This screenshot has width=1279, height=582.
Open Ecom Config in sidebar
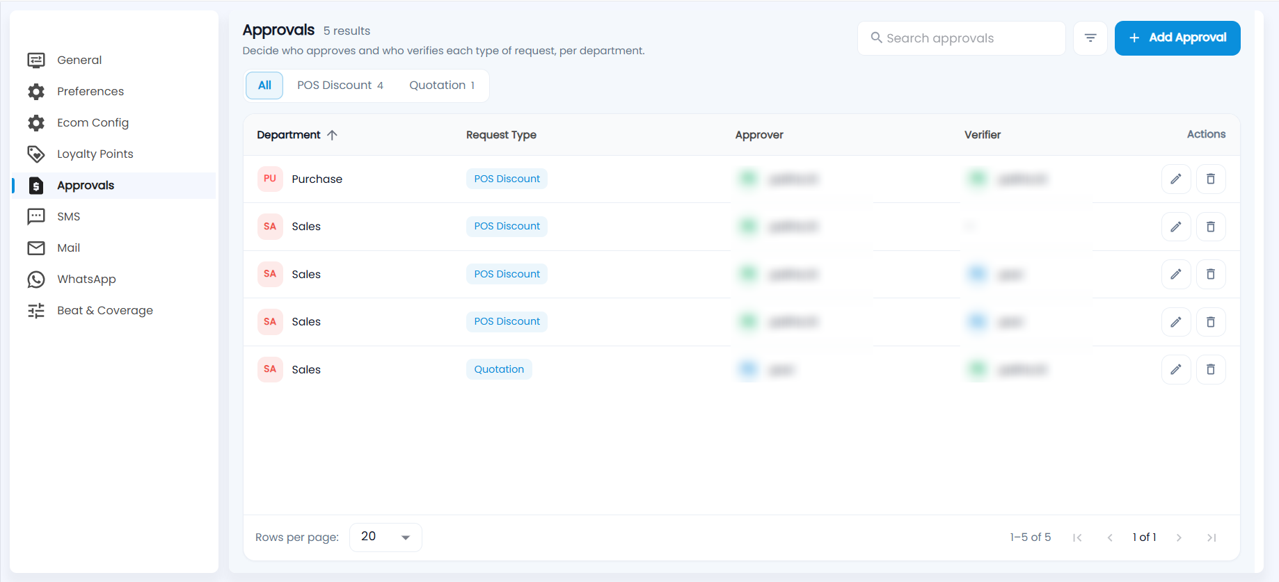[113, 122]
